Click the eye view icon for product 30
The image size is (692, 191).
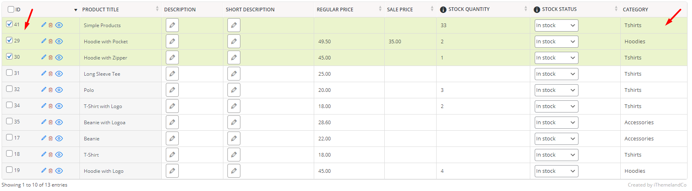click(59, 57)
